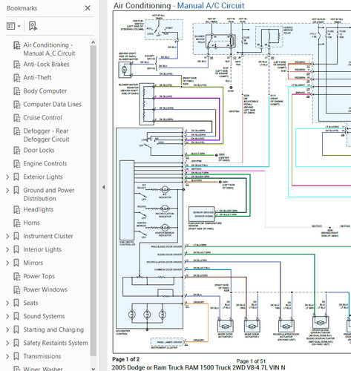Collapse the side panel with the arrow handle

(x=103, y=187)
